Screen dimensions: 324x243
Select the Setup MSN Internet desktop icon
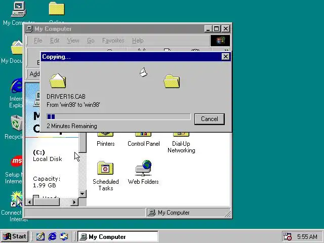tap(17, 161)
